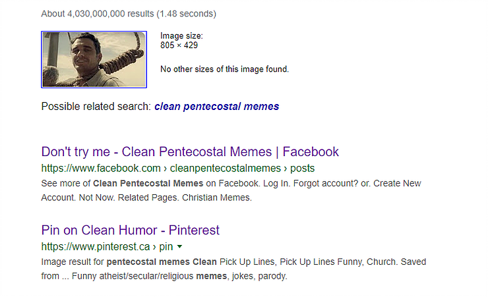Screen dimensions: 488x297
Task: Click the searched image thumbnail
Action: [x=94, y=59]
